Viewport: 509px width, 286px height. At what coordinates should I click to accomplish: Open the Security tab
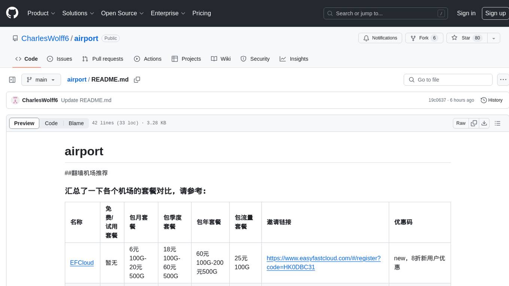(255, 59)
